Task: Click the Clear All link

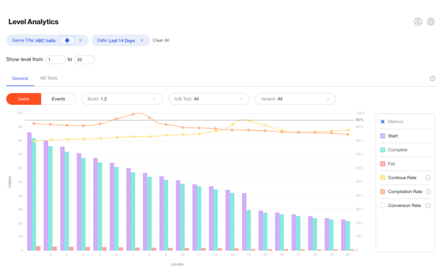Action: (161, 40)
